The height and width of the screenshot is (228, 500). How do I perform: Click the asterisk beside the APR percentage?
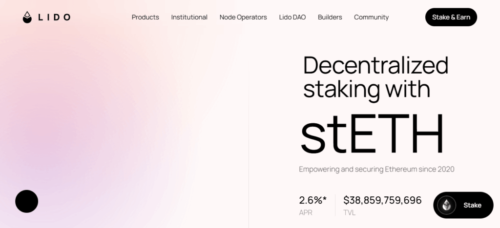click(325, 199)
